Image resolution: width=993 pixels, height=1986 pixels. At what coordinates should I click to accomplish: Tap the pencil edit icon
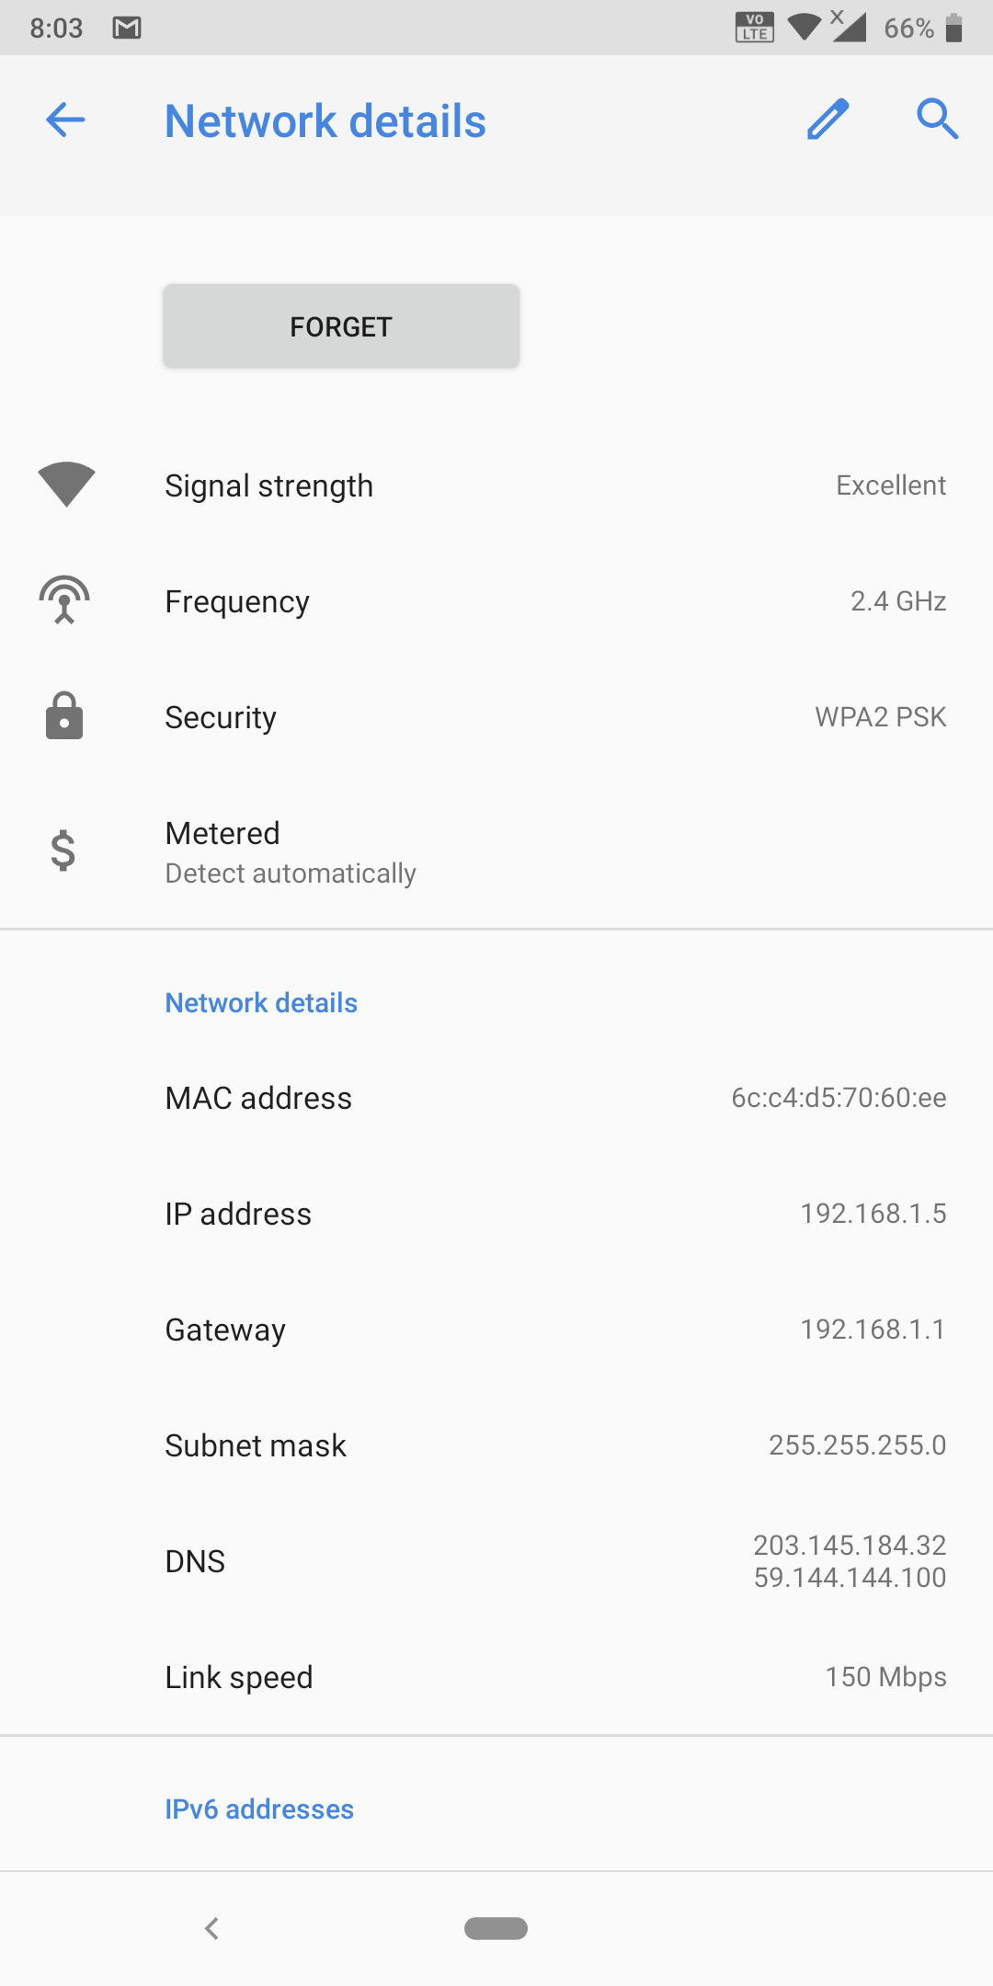827,120
